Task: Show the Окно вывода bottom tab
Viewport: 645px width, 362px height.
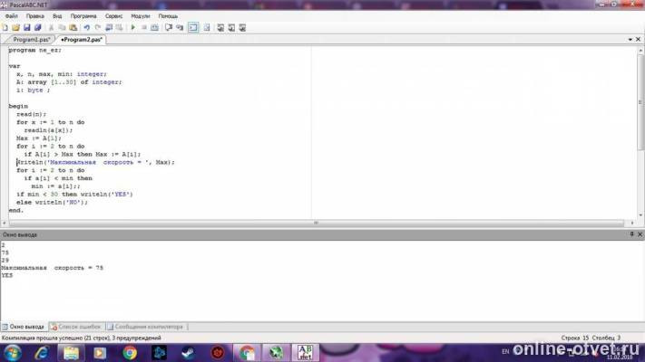Action: [24, 327]
